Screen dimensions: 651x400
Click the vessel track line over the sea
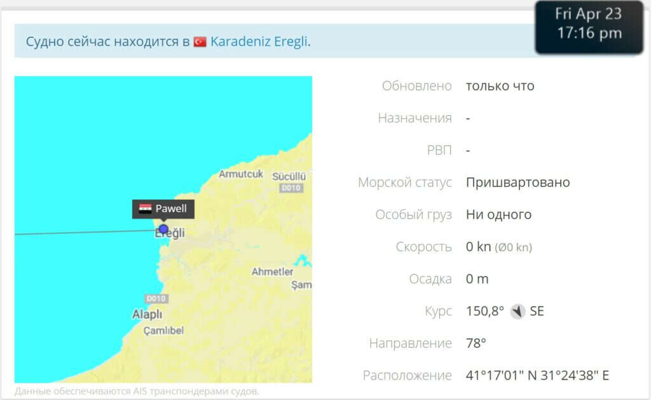point(76,232)
